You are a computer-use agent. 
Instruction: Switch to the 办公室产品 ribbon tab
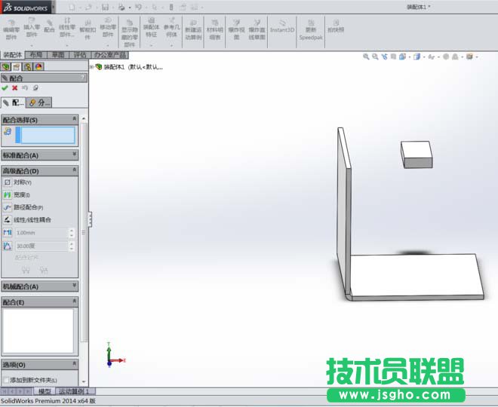(x=110, y=55)
